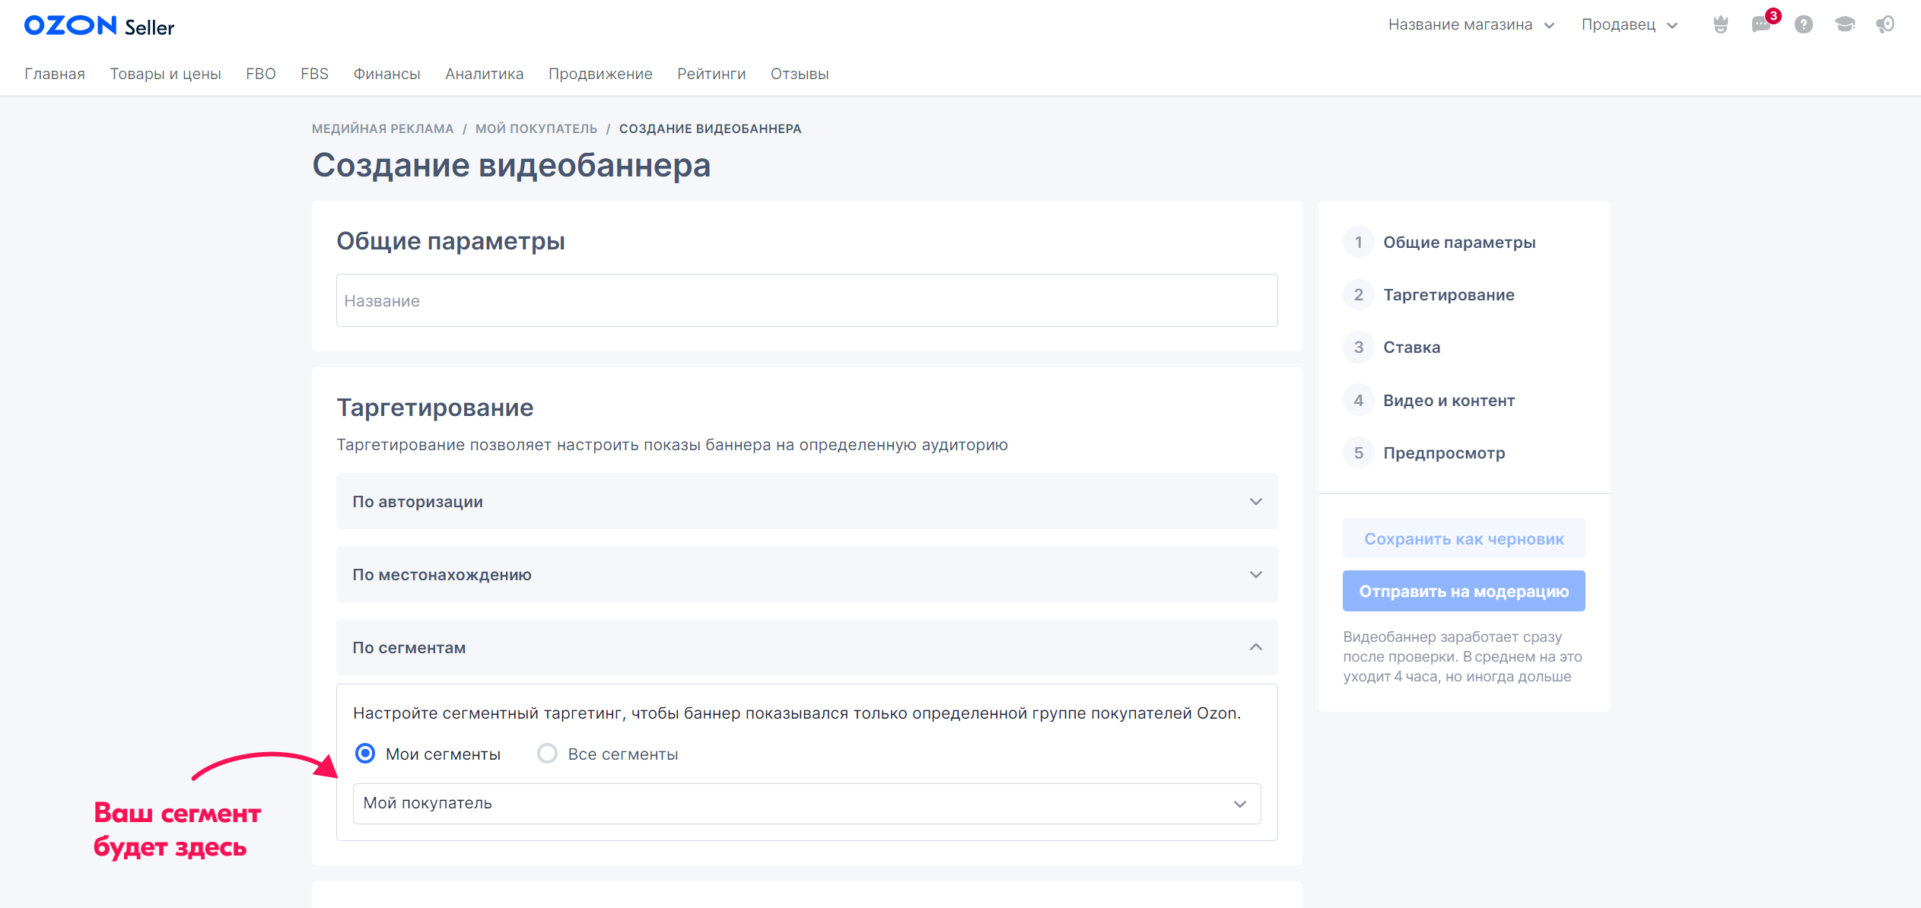Image resolution: width=1921 pixels, height=908 pixels.
Task: Jump to step 5 Предпросмотр
Action: pyautogui.click(x=1424, y=452)
